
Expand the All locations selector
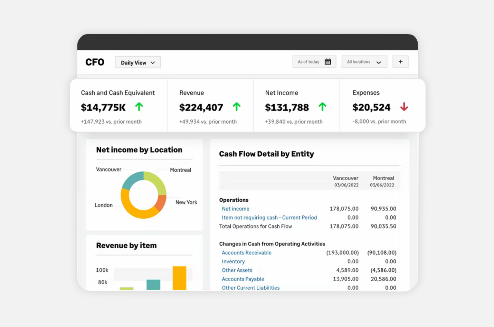click(x=364, y=61)
